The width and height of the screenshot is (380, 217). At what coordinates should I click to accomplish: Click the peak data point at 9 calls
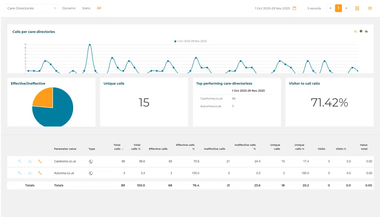(x=90, y=45)
